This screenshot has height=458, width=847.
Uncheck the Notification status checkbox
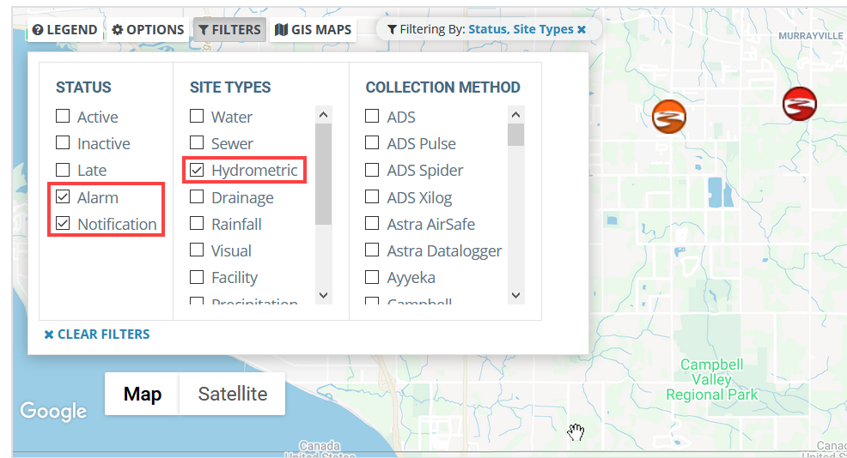point(64,223)
